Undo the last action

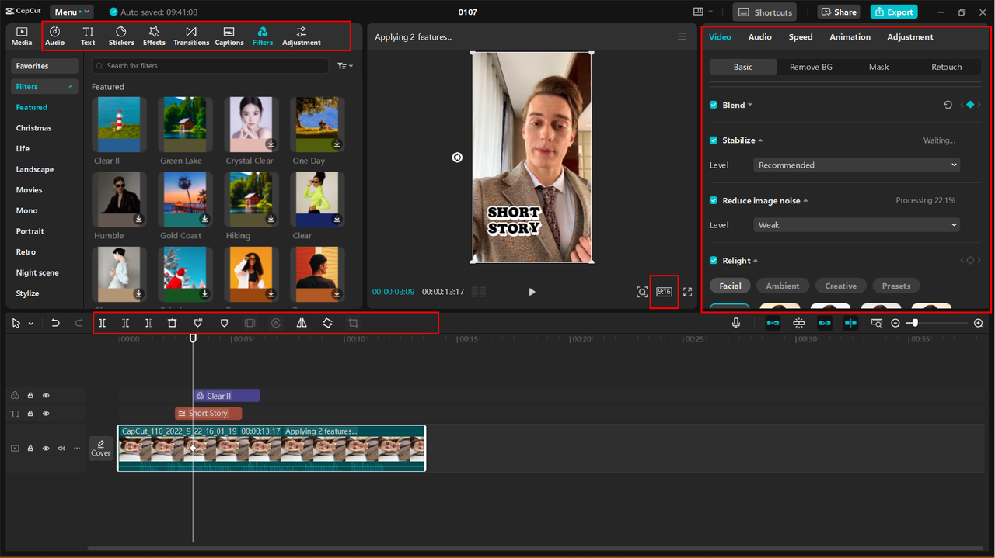(x=55, y=323)
